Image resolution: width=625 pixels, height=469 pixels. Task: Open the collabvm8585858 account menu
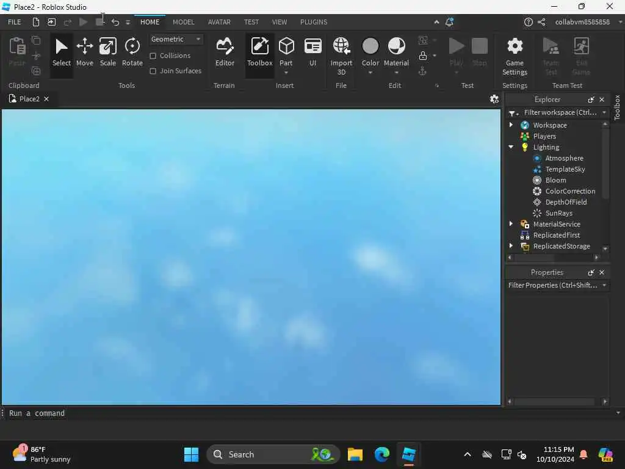[582, 22]
